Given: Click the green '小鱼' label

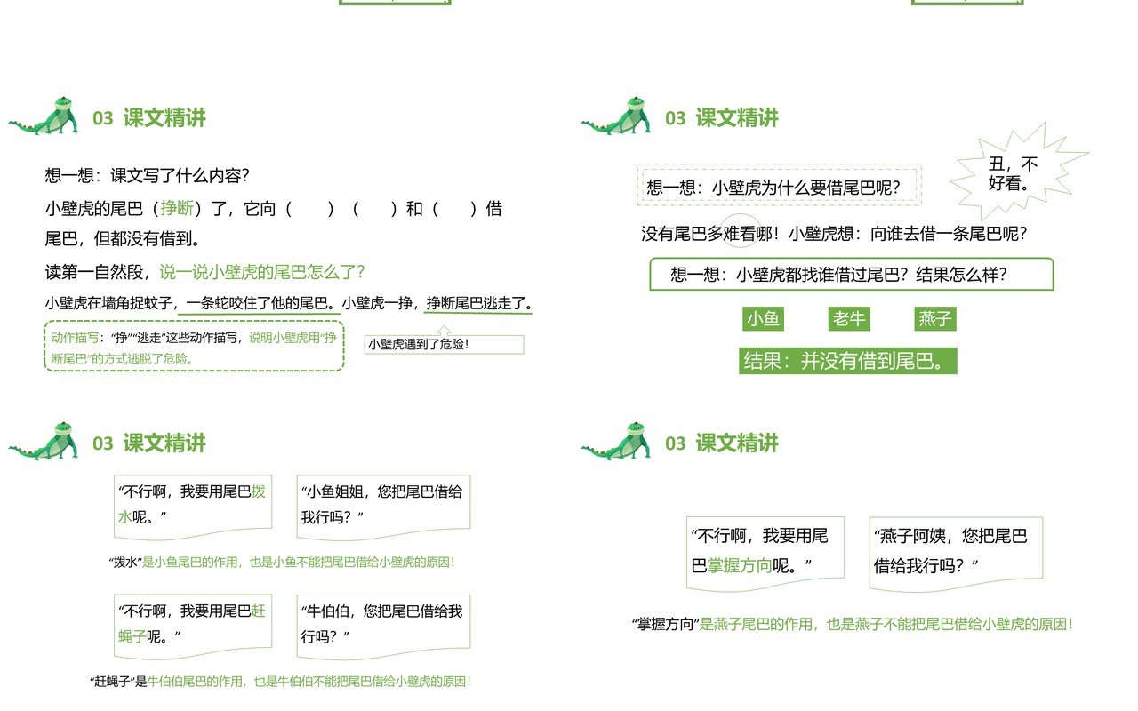Looking at the screenshot, I should (x=763, y=319).
